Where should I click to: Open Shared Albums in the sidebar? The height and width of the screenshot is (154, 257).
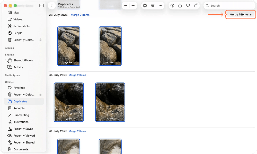24,60
